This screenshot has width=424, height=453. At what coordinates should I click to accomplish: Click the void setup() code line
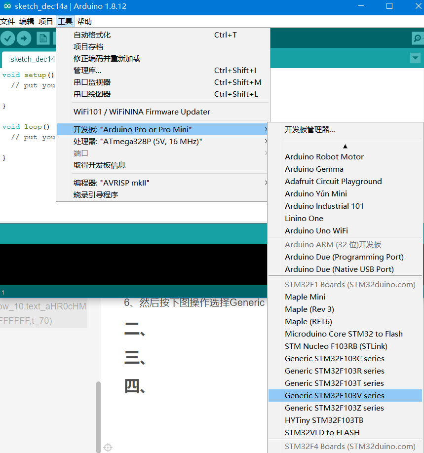[x=28, y=75]
